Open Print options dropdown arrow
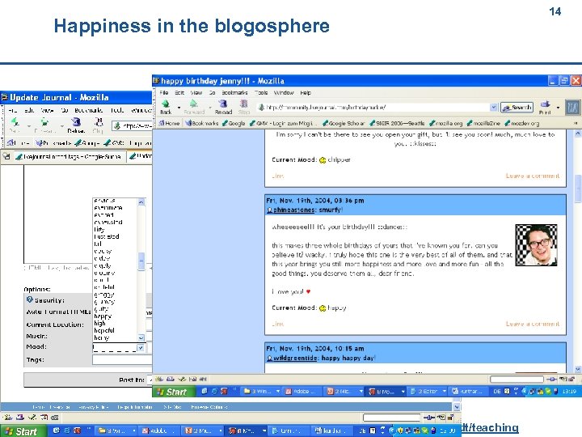 558,108
